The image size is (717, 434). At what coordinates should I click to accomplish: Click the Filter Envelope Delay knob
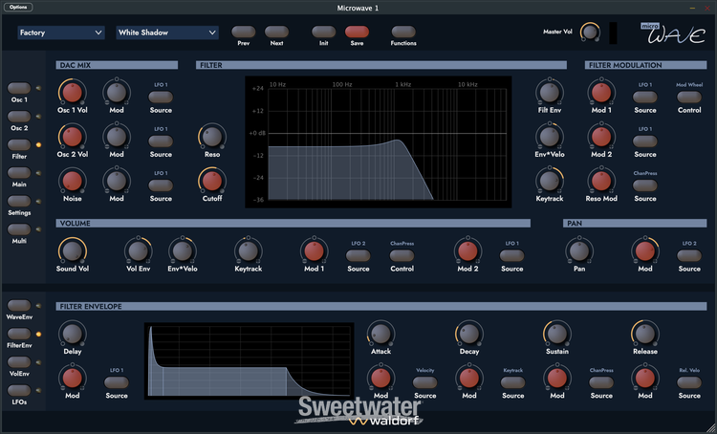tap(73, 334)
